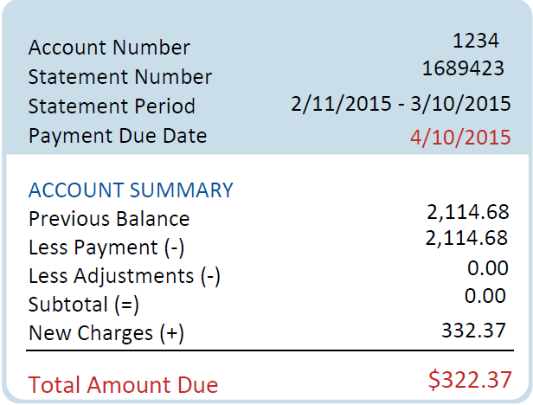The height and width of the screenshot is (405, 533).
Task: Click the Less Payment (-) label
Action: point(106,248)
